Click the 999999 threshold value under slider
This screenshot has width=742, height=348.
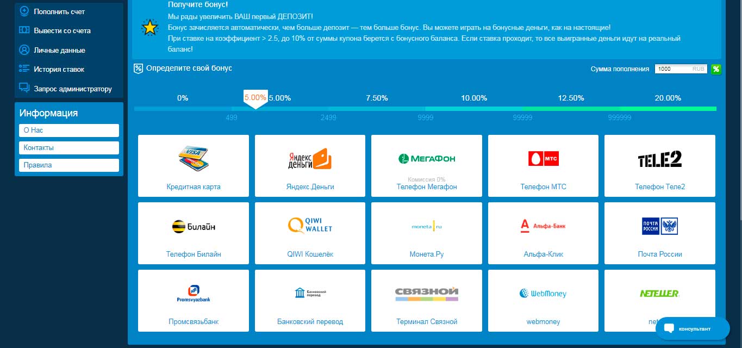point(620,117)
